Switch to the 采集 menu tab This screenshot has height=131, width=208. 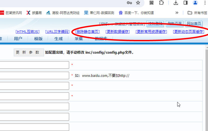click(79, 39)
